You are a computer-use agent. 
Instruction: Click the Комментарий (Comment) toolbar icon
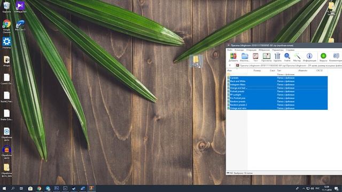click(x=336, y=57)
